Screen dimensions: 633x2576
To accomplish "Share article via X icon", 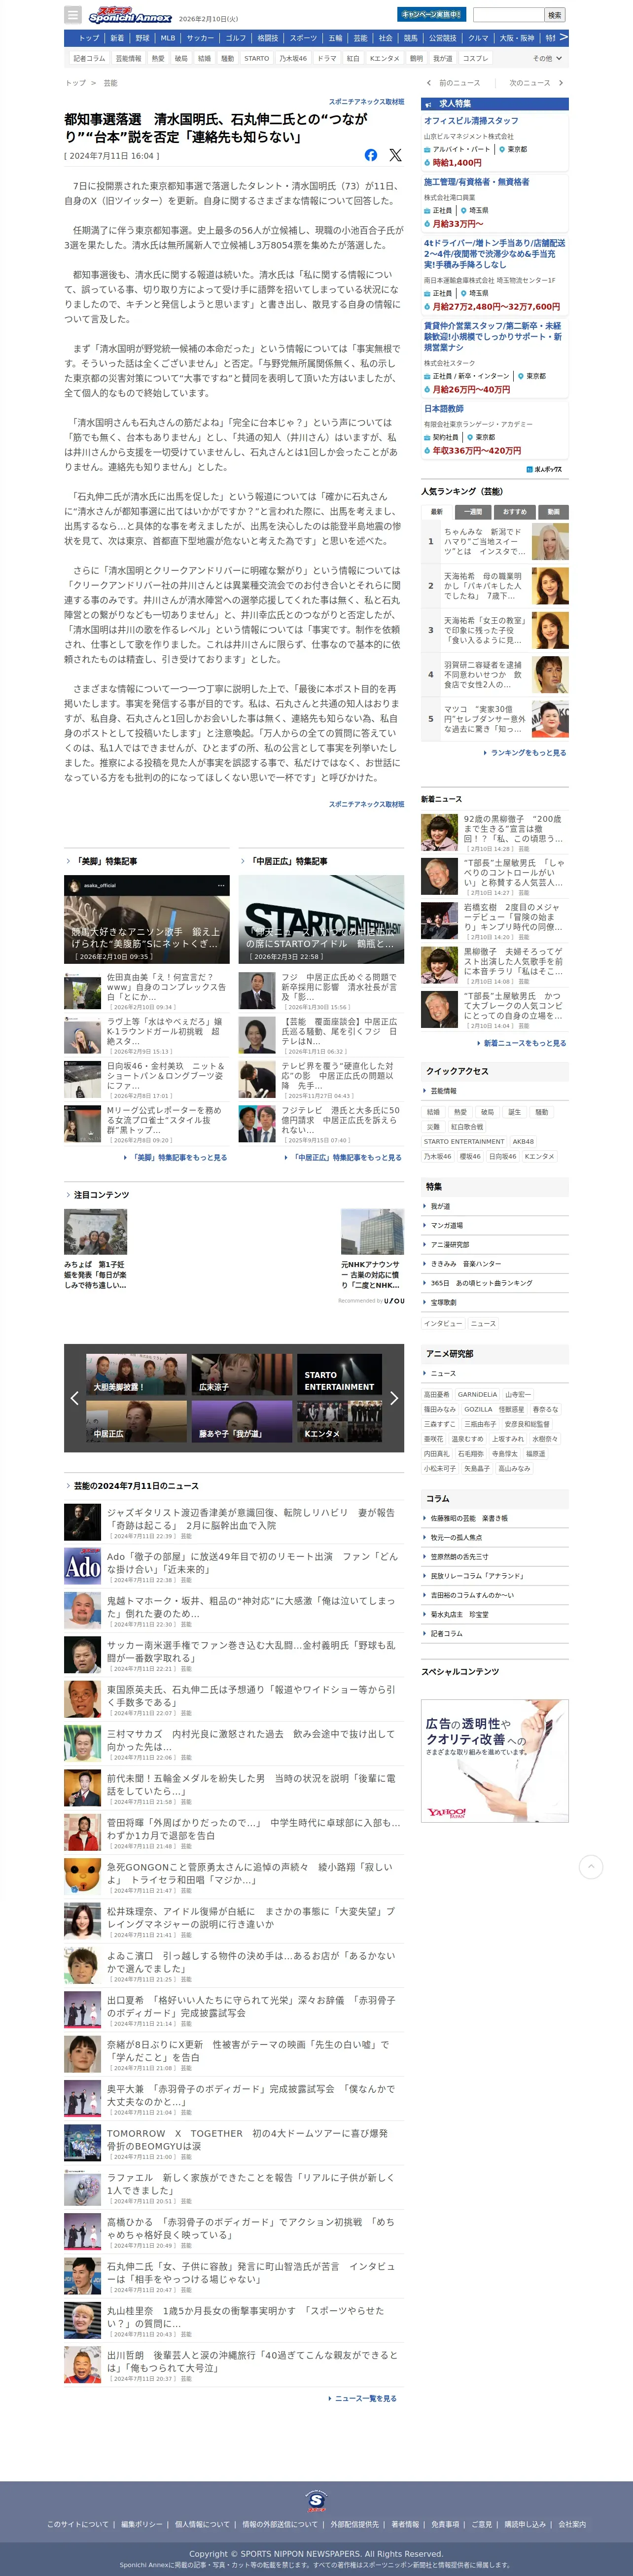I will coord(395,155).
